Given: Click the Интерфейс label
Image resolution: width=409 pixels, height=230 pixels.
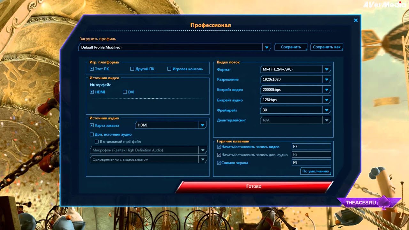Looking at the screenshot, I should (x=100, y=85).
